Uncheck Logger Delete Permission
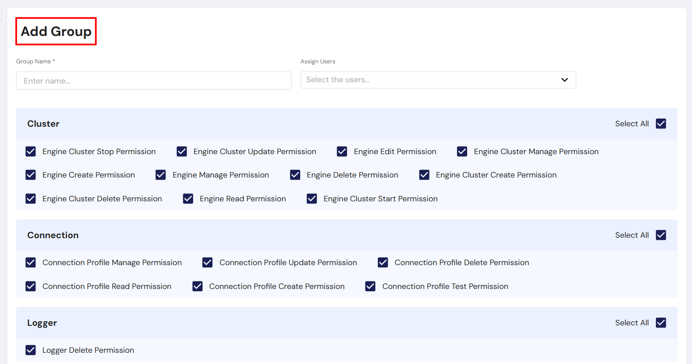This screenshot has height=364, width=692. point(31,350)
